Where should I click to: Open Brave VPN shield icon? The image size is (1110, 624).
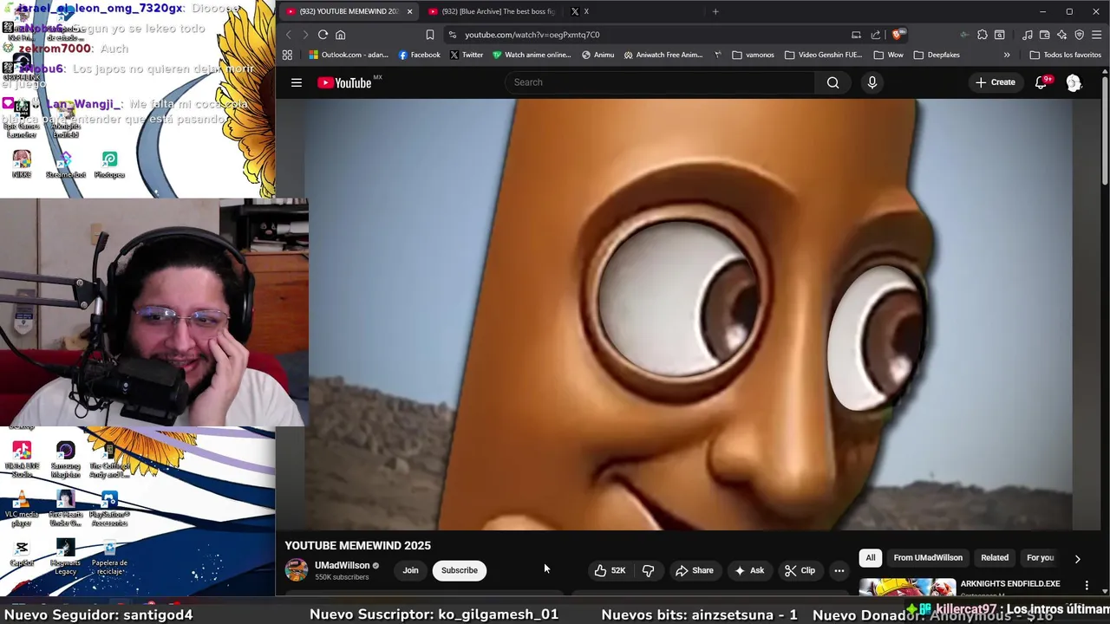pos(1079,35)
